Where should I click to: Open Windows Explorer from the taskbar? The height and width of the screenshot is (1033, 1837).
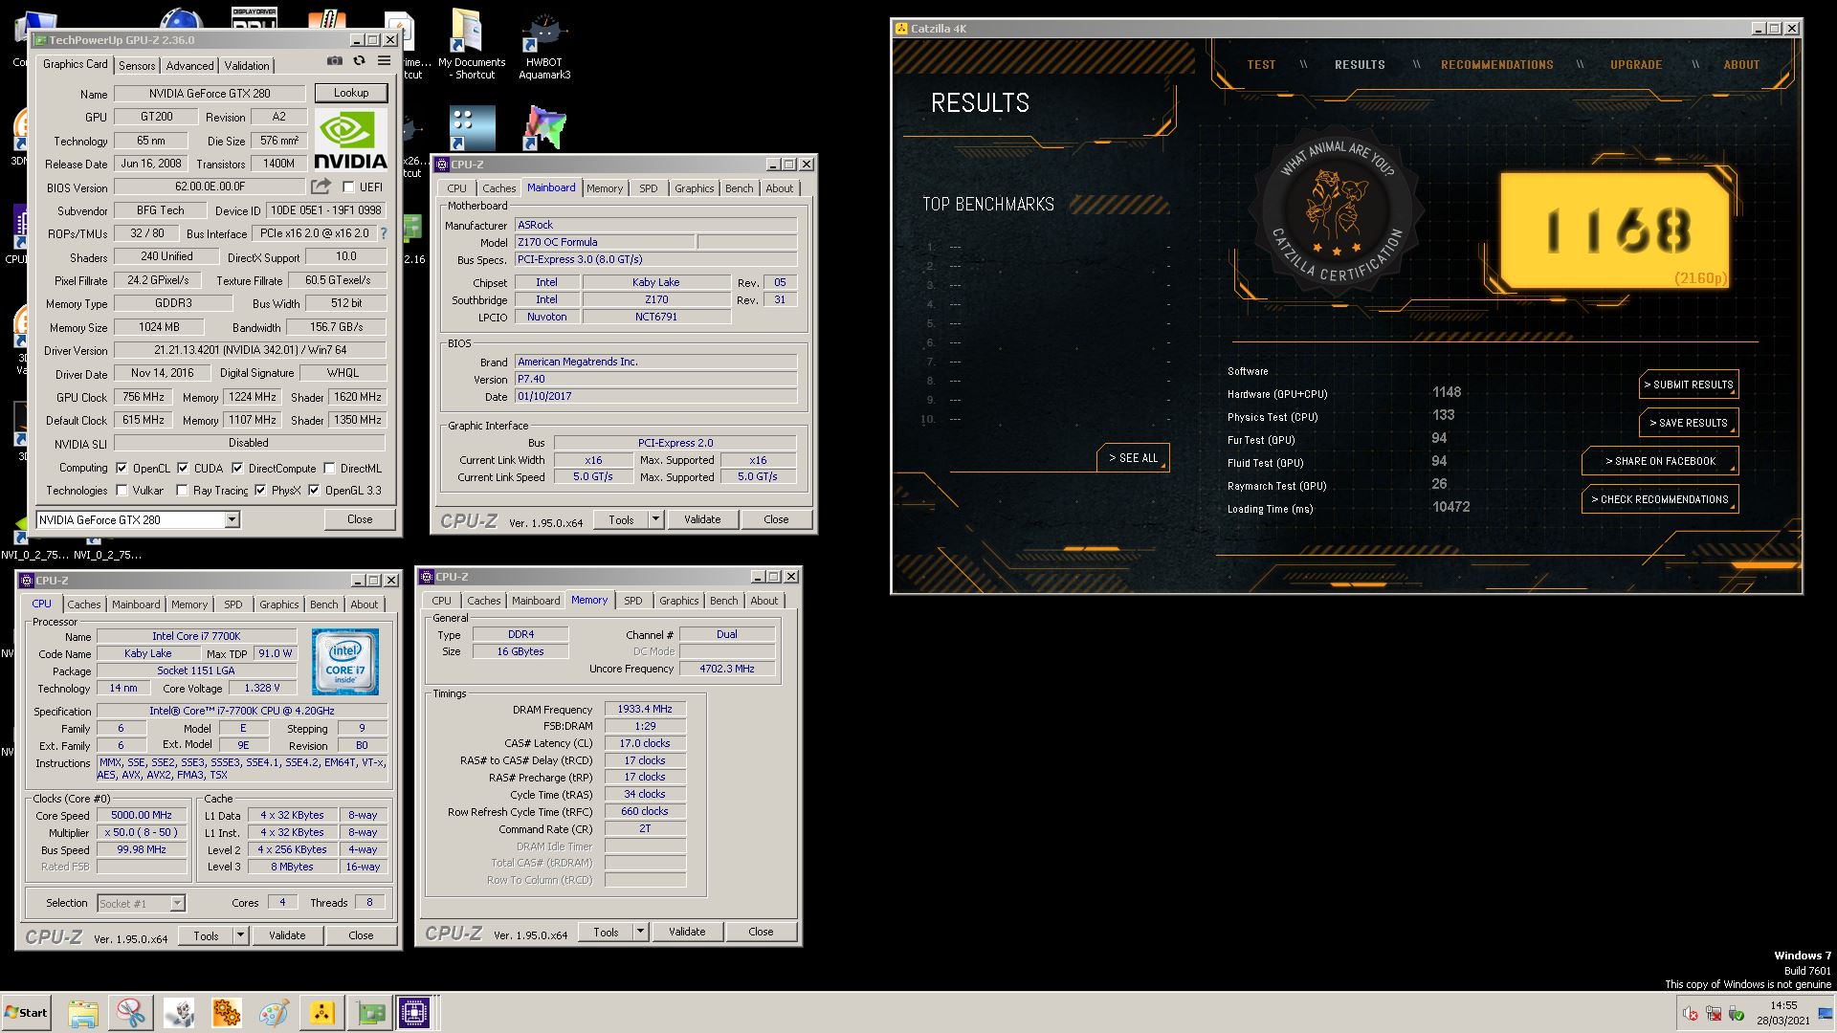tap(83, 1013)
